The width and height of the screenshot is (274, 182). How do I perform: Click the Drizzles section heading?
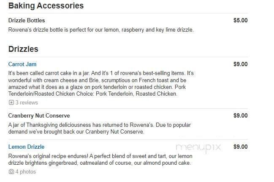pyautogui.click(x=23, y=49)
